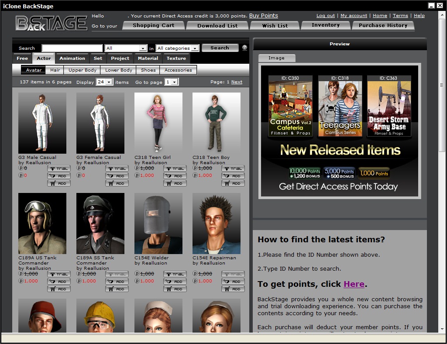
Task: Download trial of G3 Male Casual
Action: coord(59,169)
